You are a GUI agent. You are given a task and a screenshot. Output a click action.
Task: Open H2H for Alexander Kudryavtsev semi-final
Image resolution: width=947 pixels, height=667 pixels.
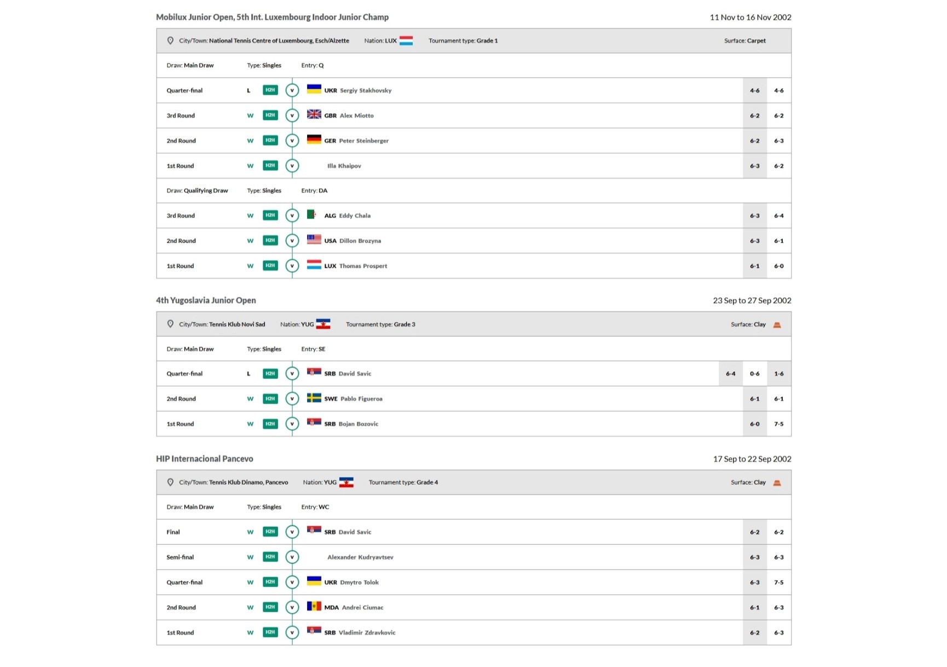point(270,557)
